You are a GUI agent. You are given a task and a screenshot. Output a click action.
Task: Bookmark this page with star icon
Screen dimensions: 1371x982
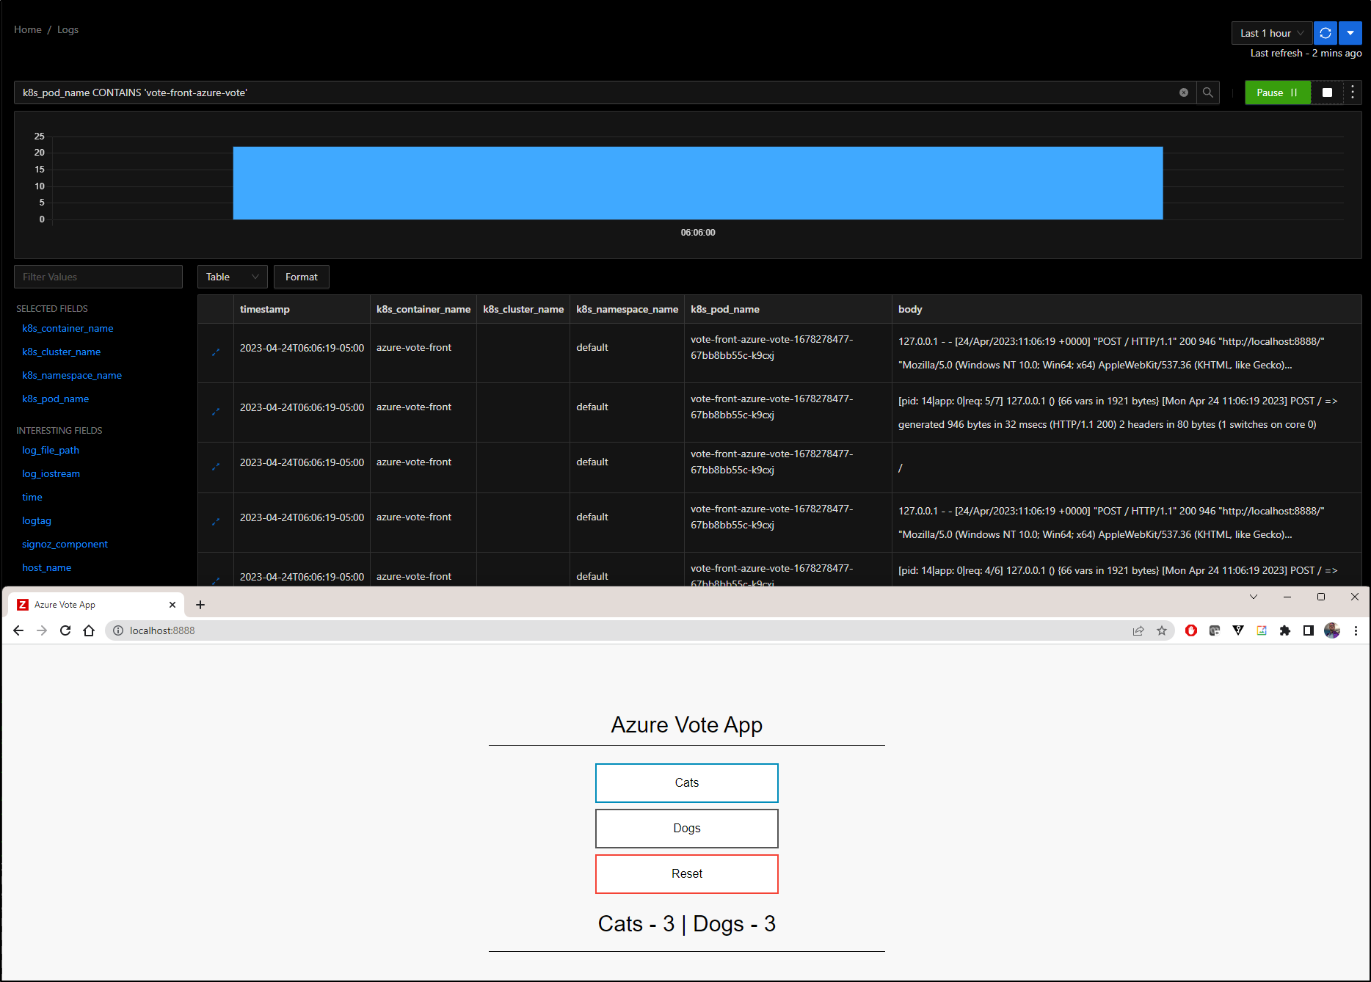coord(1162,630)
